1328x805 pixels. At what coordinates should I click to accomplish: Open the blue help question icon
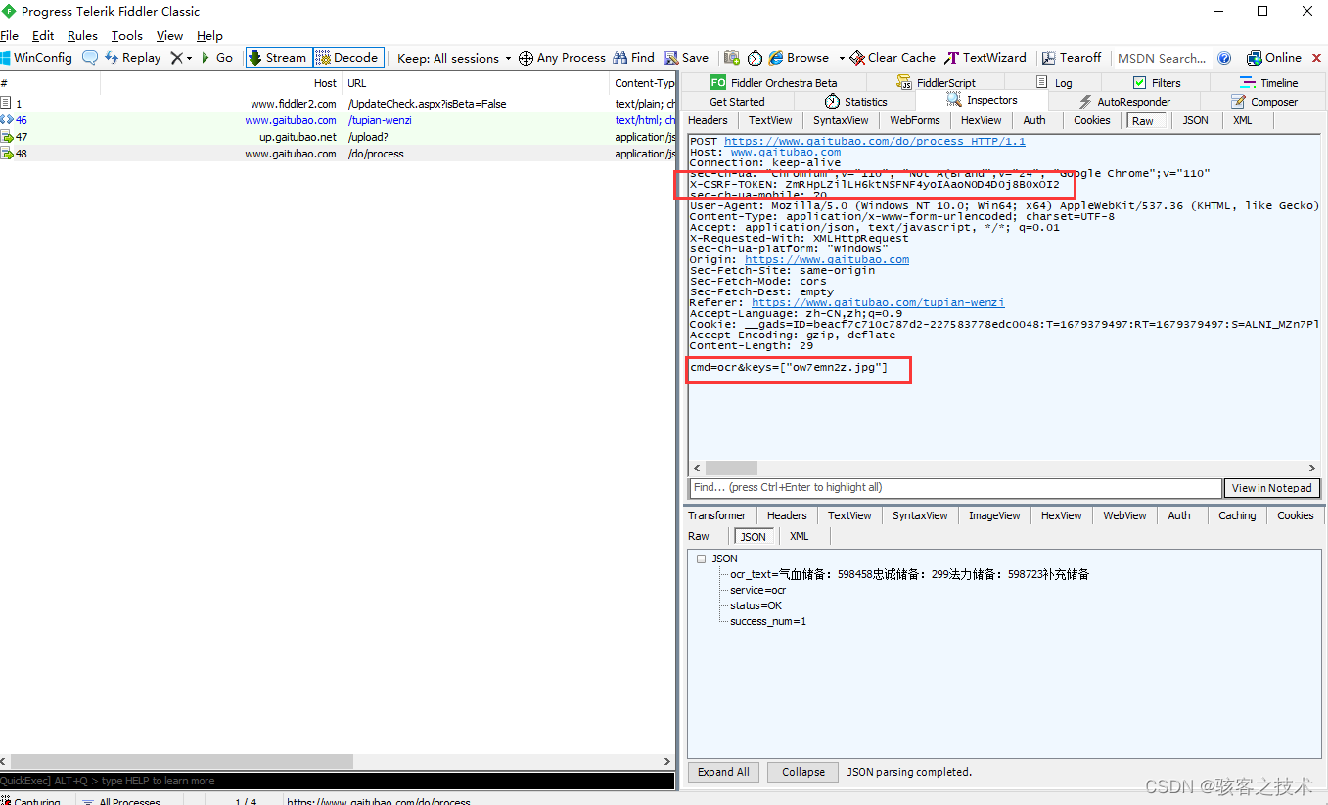coord(1224,58)
